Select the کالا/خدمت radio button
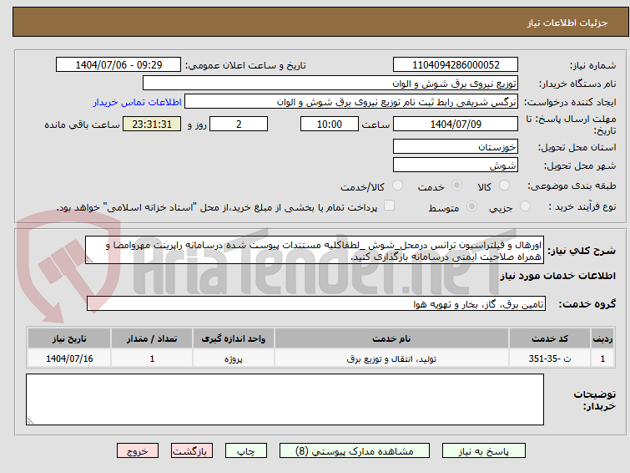 pyautogui.click(x=397, y=186)
